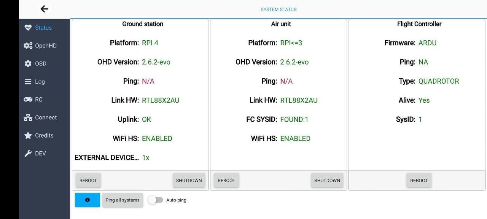Click the truncated EXTERNAL DEVICE label

tap(107, 157)
